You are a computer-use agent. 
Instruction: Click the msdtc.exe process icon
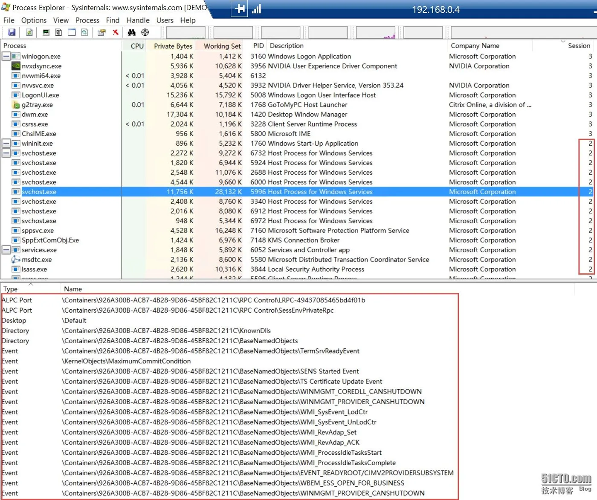(16, 259)
